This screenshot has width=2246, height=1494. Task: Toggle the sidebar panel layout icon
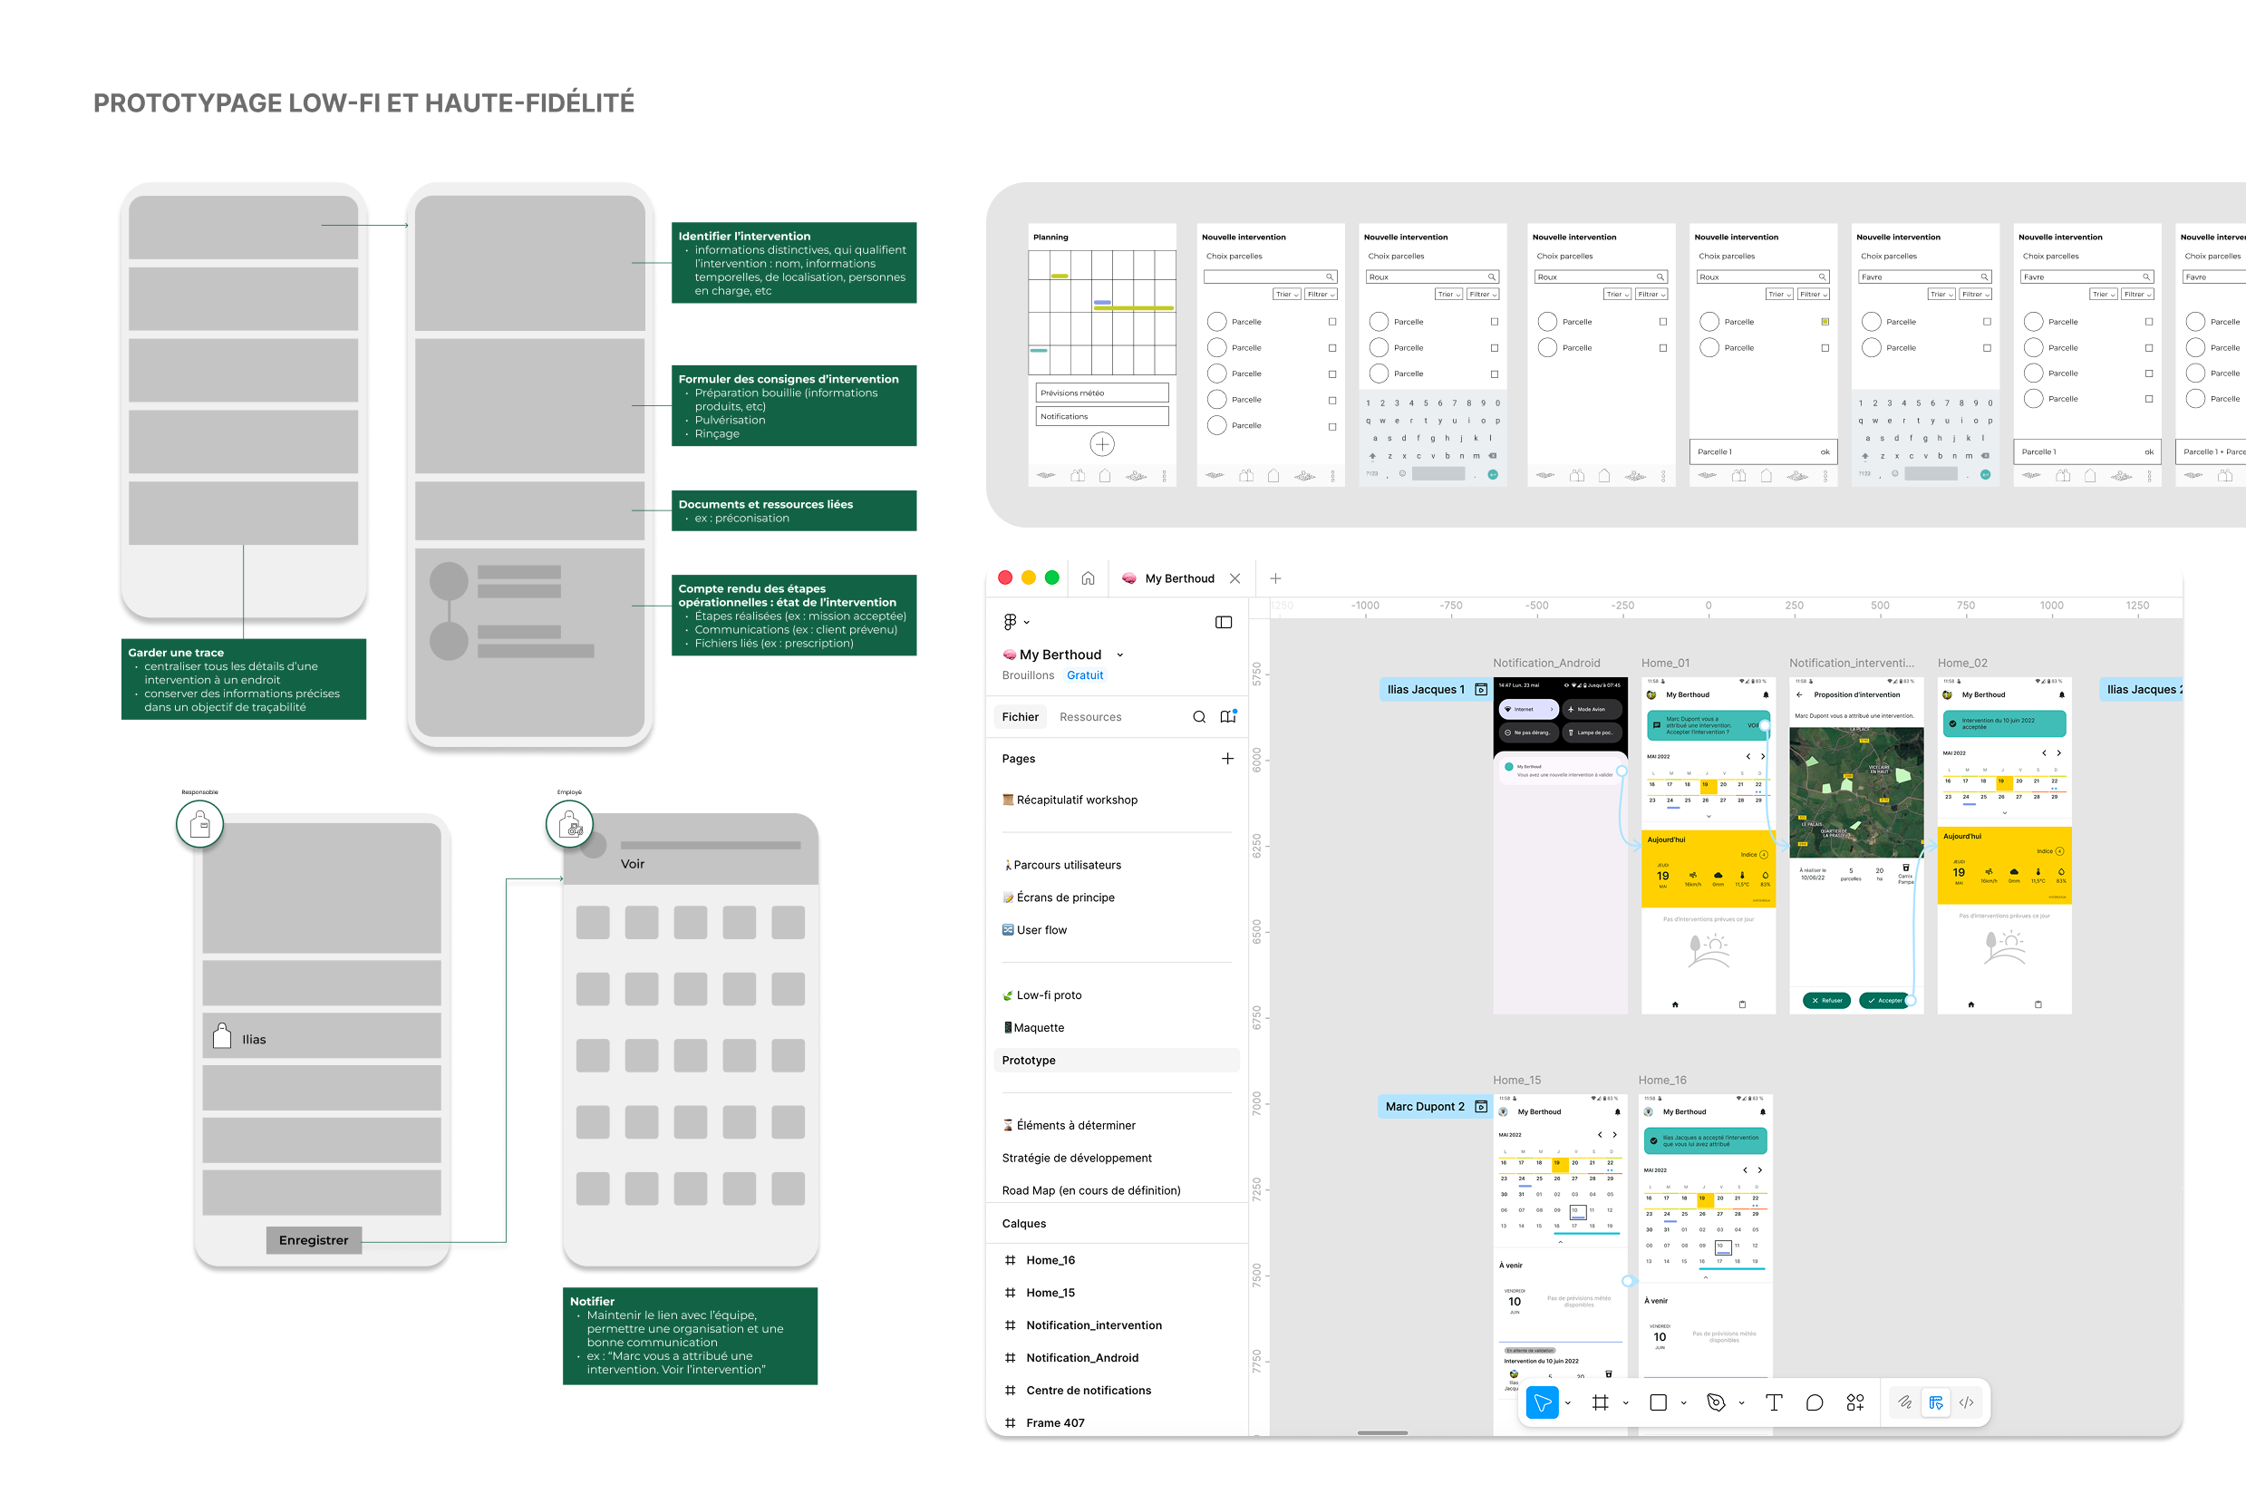coord(1224,622)
